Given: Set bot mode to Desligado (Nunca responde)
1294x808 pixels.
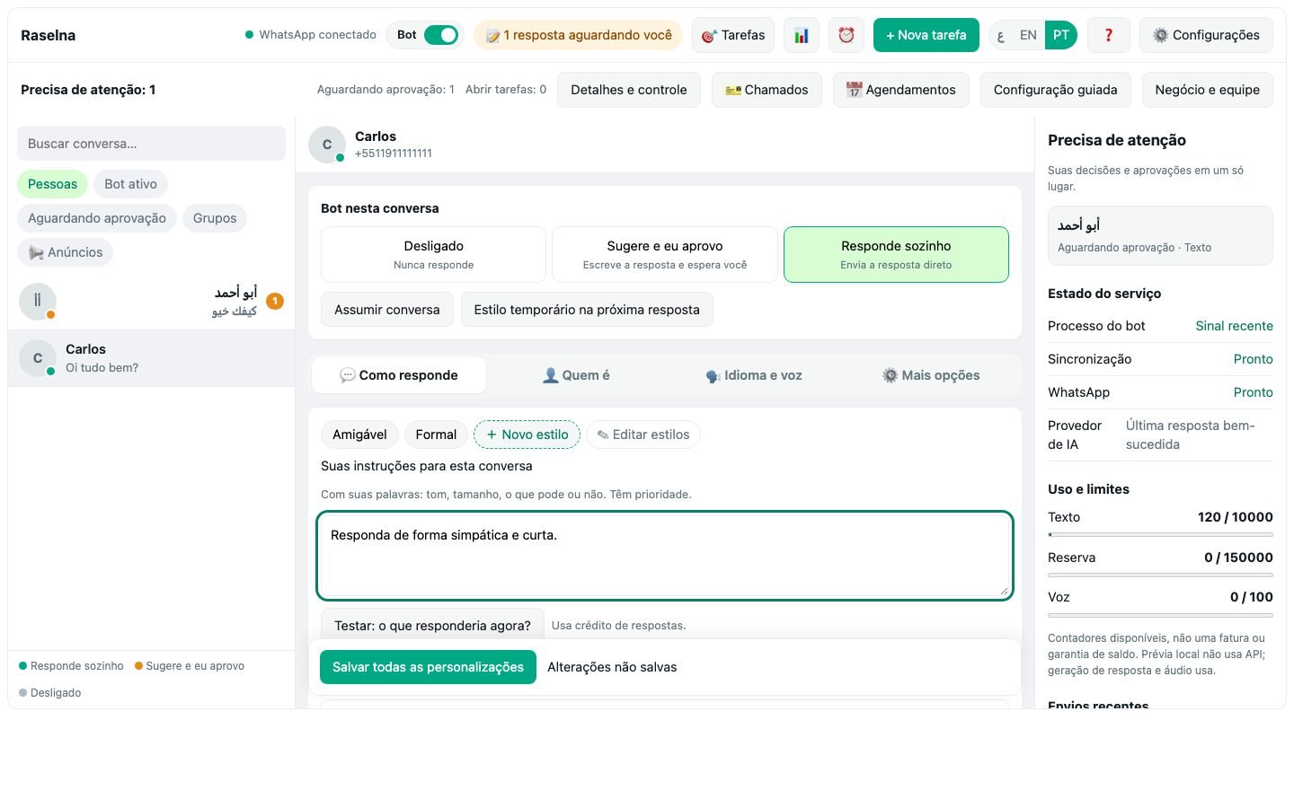Looking at the screenshot, I should tap(433, 254).
